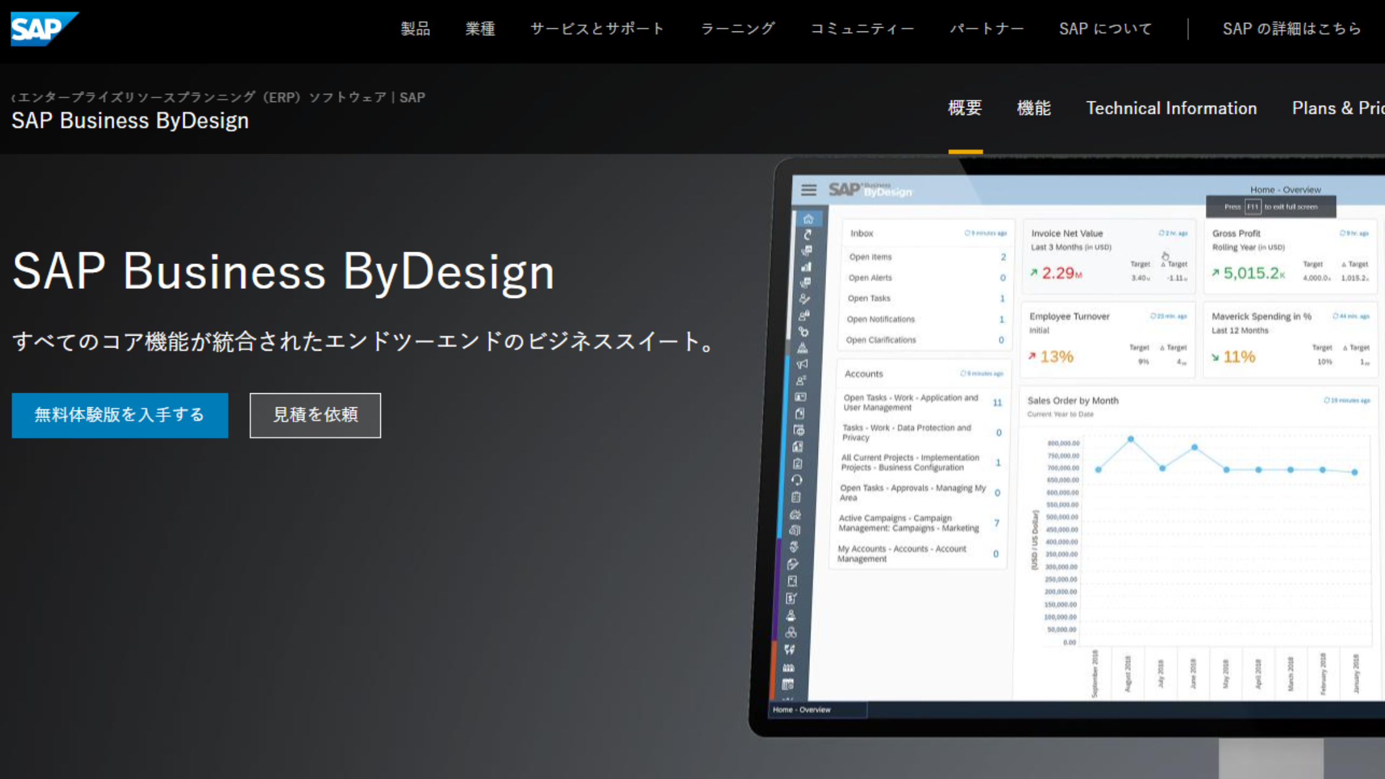The height and width of the screenshot is (779, 1385).
Task: Click Open Items row in Inbox
Action: pos(927,257)
